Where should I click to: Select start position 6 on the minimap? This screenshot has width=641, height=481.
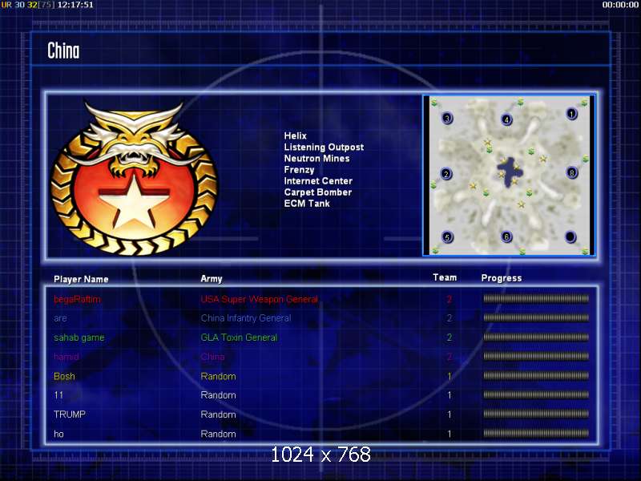[507, 236]
